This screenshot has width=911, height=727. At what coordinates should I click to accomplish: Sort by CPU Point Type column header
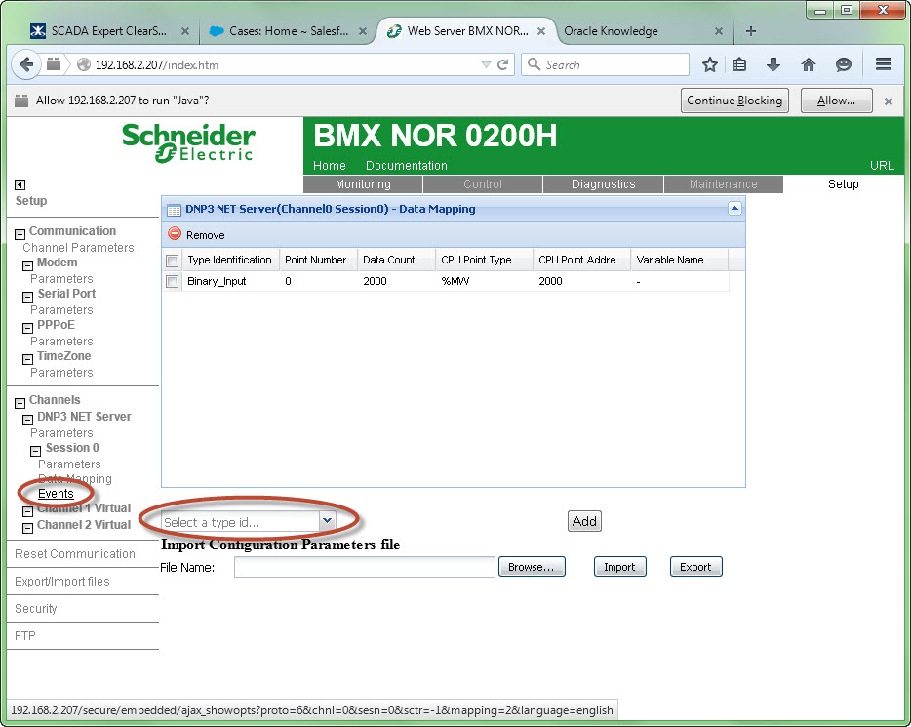point(484,260)
